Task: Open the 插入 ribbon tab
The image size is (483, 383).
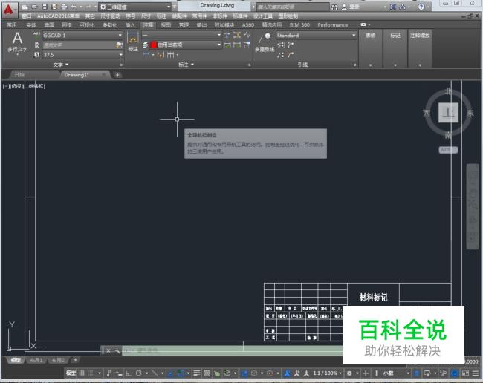Action: pos(130,24)
